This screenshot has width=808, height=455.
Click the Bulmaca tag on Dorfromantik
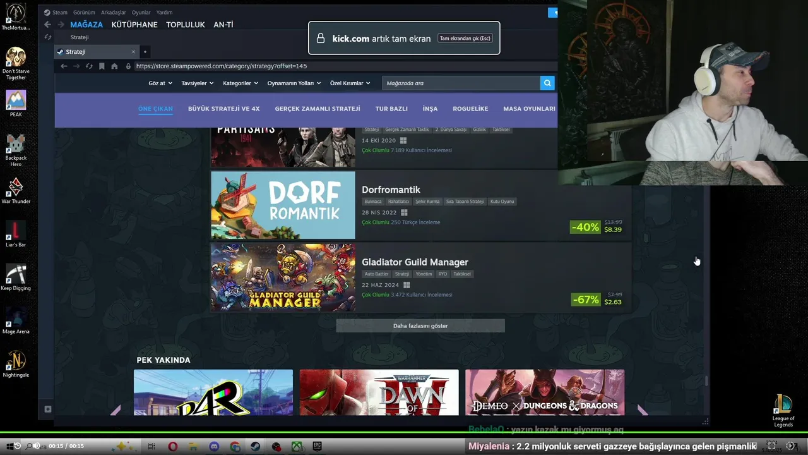(373, 202)
